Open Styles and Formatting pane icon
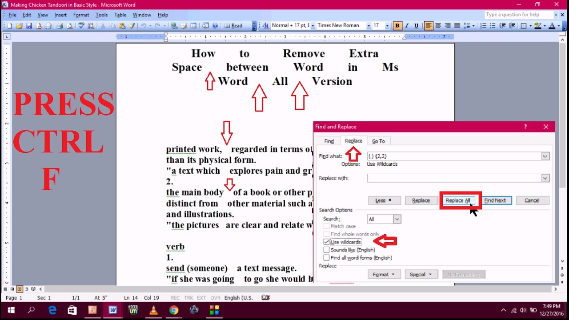This screenshot has width=569, height=320. click(x=266, y=26)
